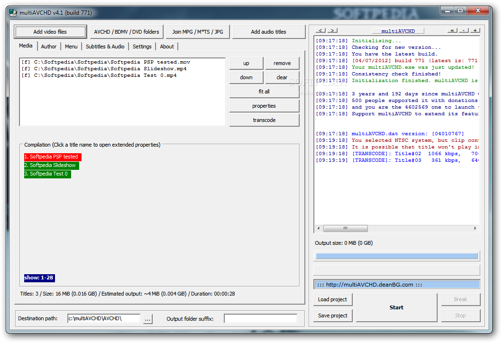
Task: Open file properties button
Action: (x=264, y=106)
